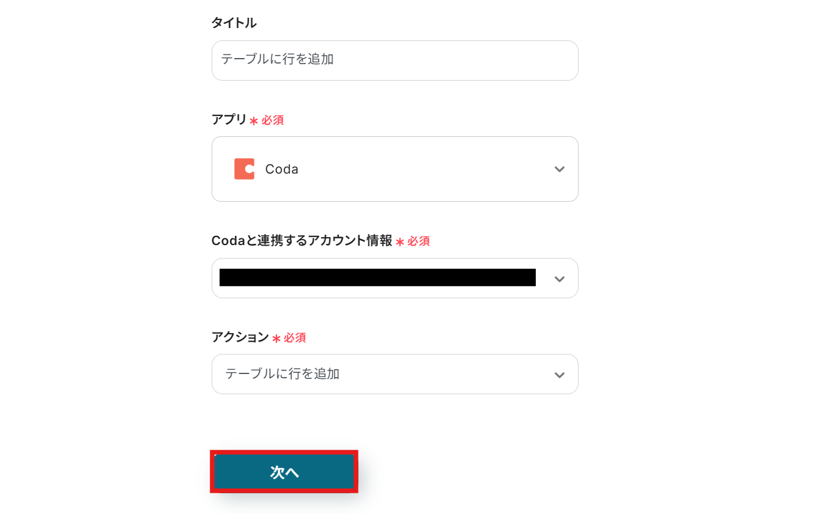This screenshot has width=822, height=514.
Task: Click the Coda app logo icon
Action: click(244, 169)
